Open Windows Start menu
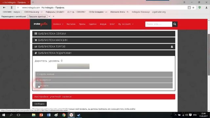 click(x=4, y=115)
